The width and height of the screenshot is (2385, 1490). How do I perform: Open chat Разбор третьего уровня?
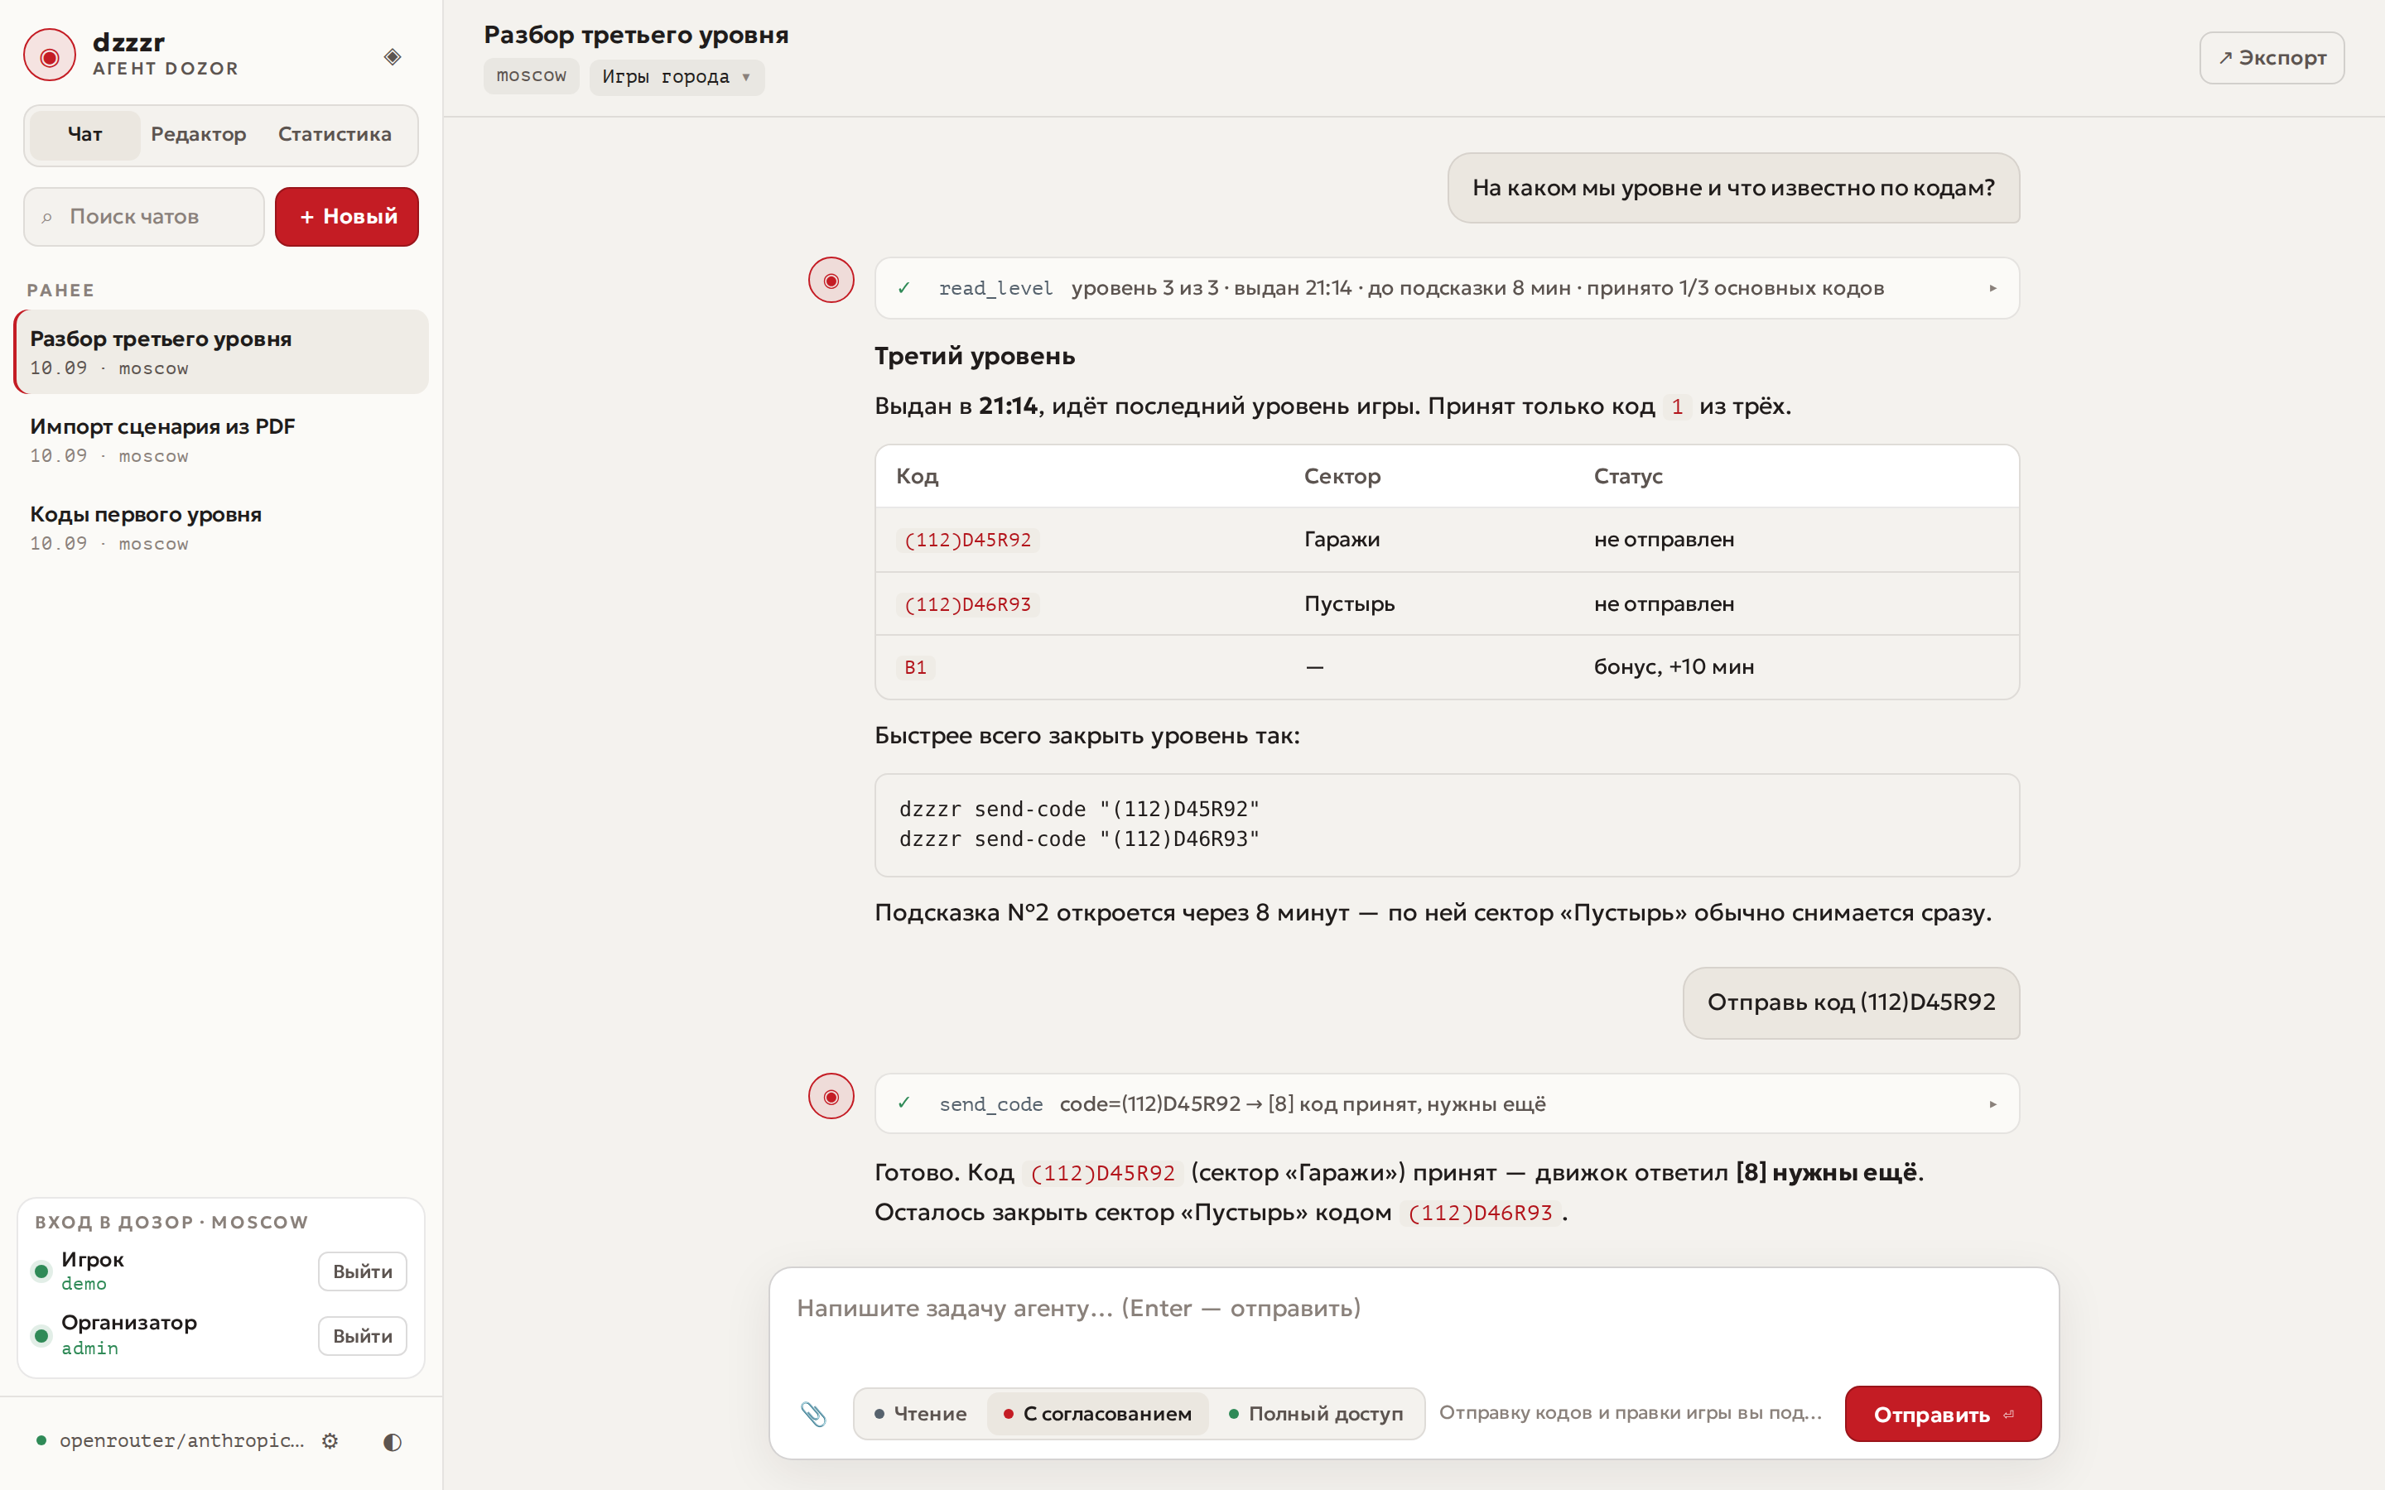(x=222, y=352)
